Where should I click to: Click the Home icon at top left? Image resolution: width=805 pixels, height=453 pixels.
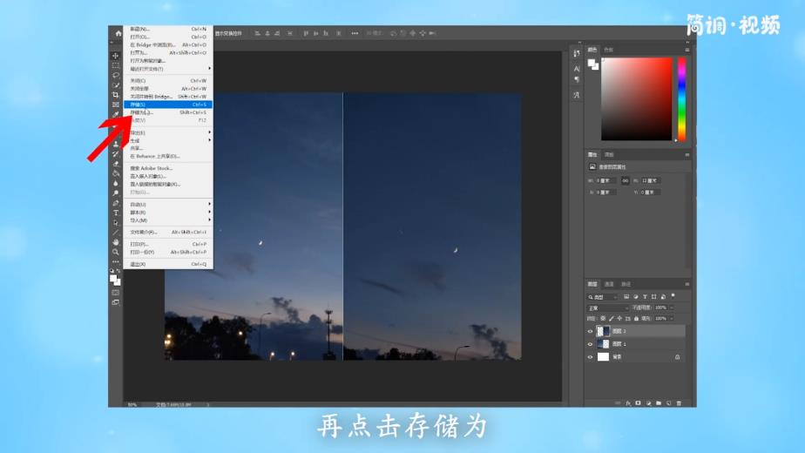pos(118,33)
